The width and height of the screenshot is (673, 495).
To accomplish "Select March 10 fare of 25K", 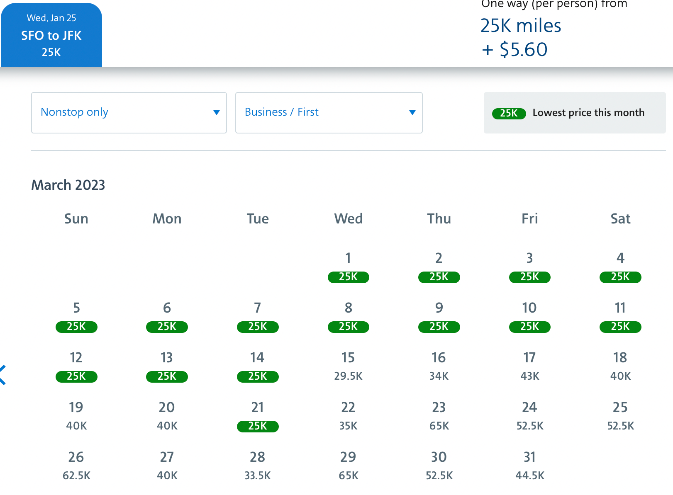I will pyautogui.click(x=529, y=317).
